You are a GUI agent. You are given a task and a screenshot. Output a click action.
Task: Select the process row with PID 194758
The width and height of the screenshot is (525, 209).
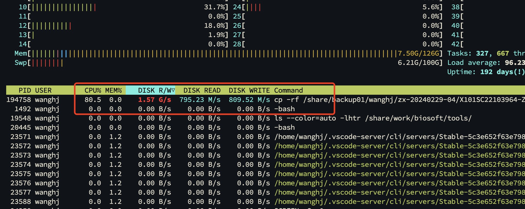coord(266,100)
